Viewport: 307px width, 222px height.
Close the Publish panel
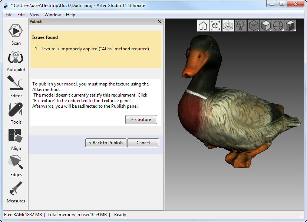pos(160,22)
